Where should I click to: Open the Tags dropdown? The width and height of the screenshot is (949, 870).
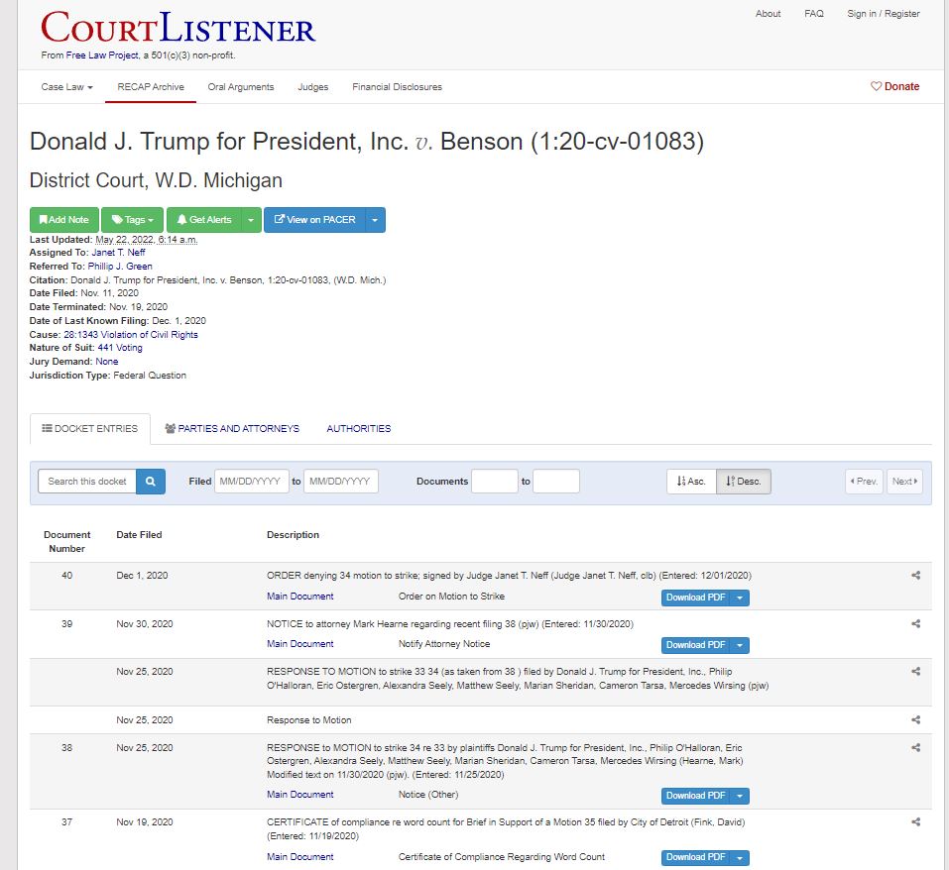pos(132,220)
